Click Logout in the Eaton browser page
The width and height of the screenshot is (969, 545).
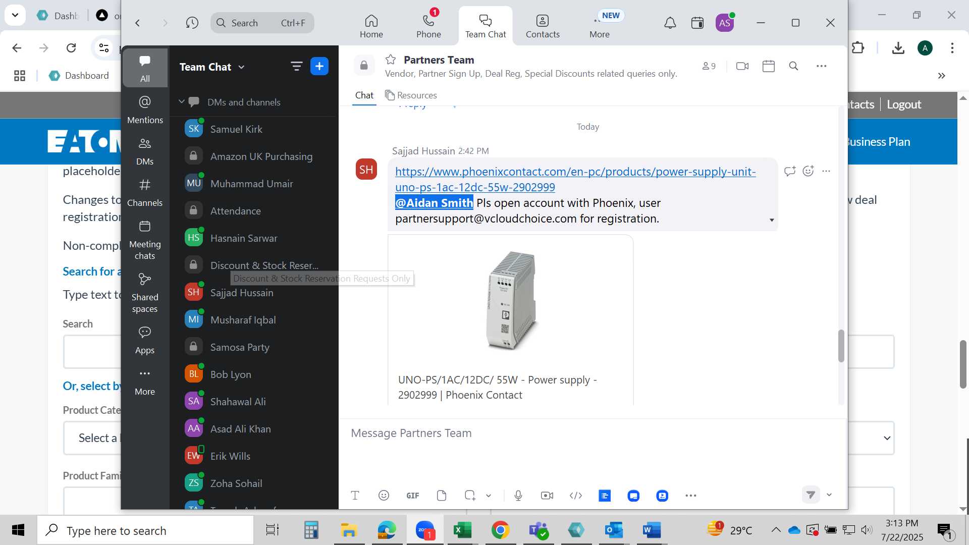(904, 104)
